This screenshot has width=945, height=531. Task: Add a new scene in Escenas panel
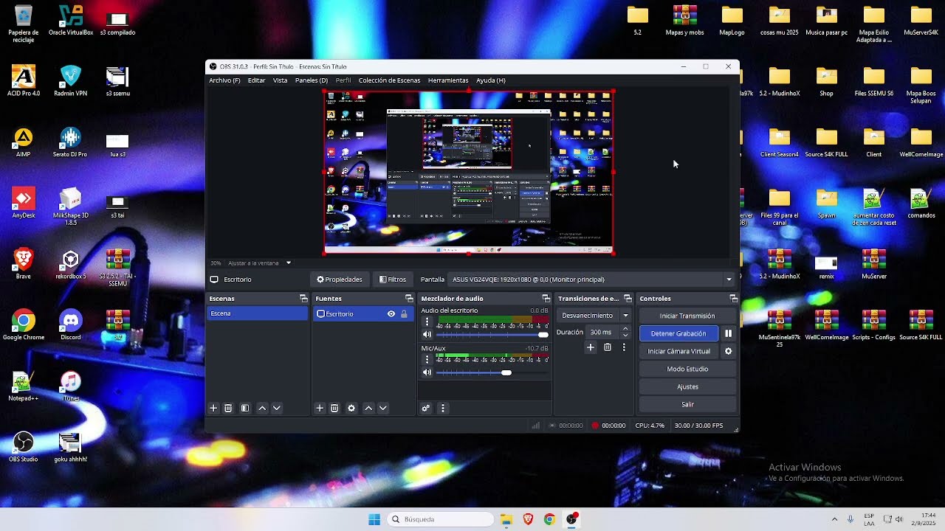(x=213, y=408)
